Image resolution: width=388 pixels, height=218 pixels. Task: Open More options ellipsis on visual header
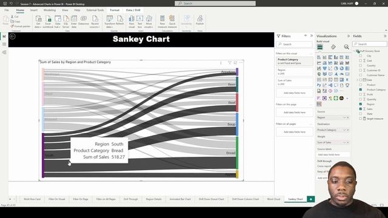click(241, 63)
